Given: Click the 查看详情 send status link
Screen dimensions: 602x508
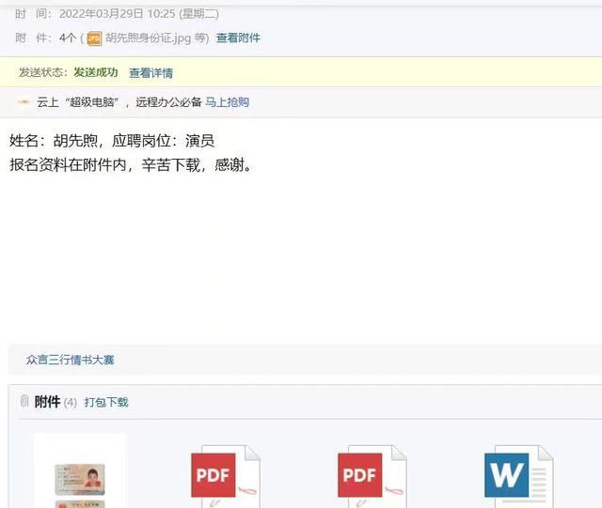Looking at the screenshot, I should point(150,73).
